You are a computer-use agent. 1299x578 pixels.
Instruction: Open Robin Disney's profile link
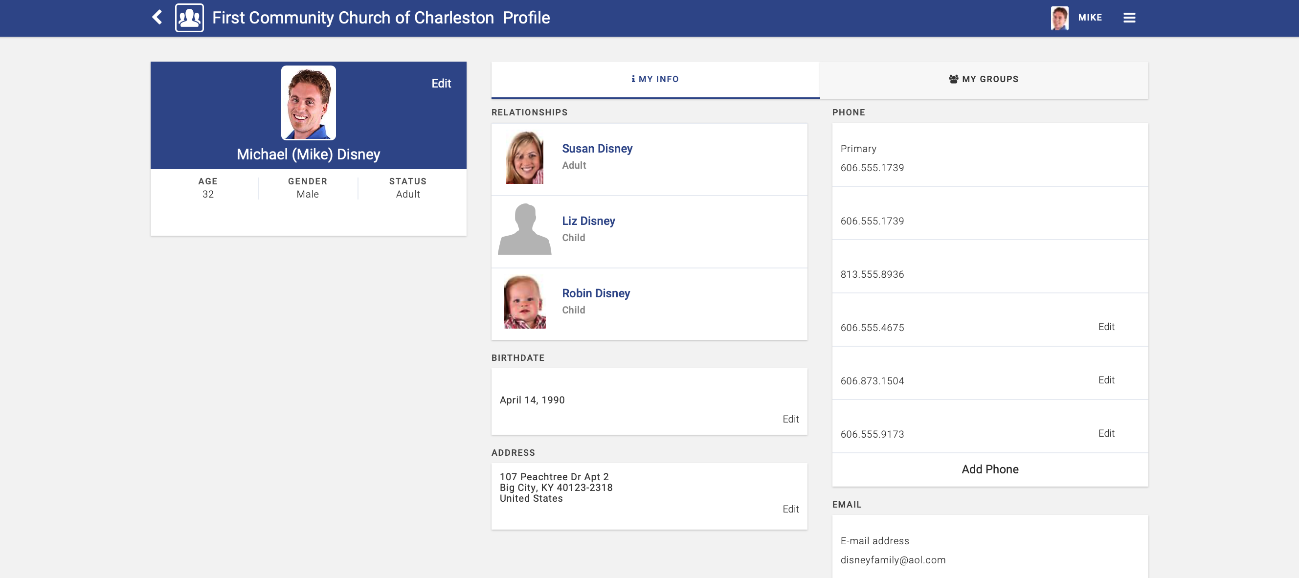click(x=596, y=293)
